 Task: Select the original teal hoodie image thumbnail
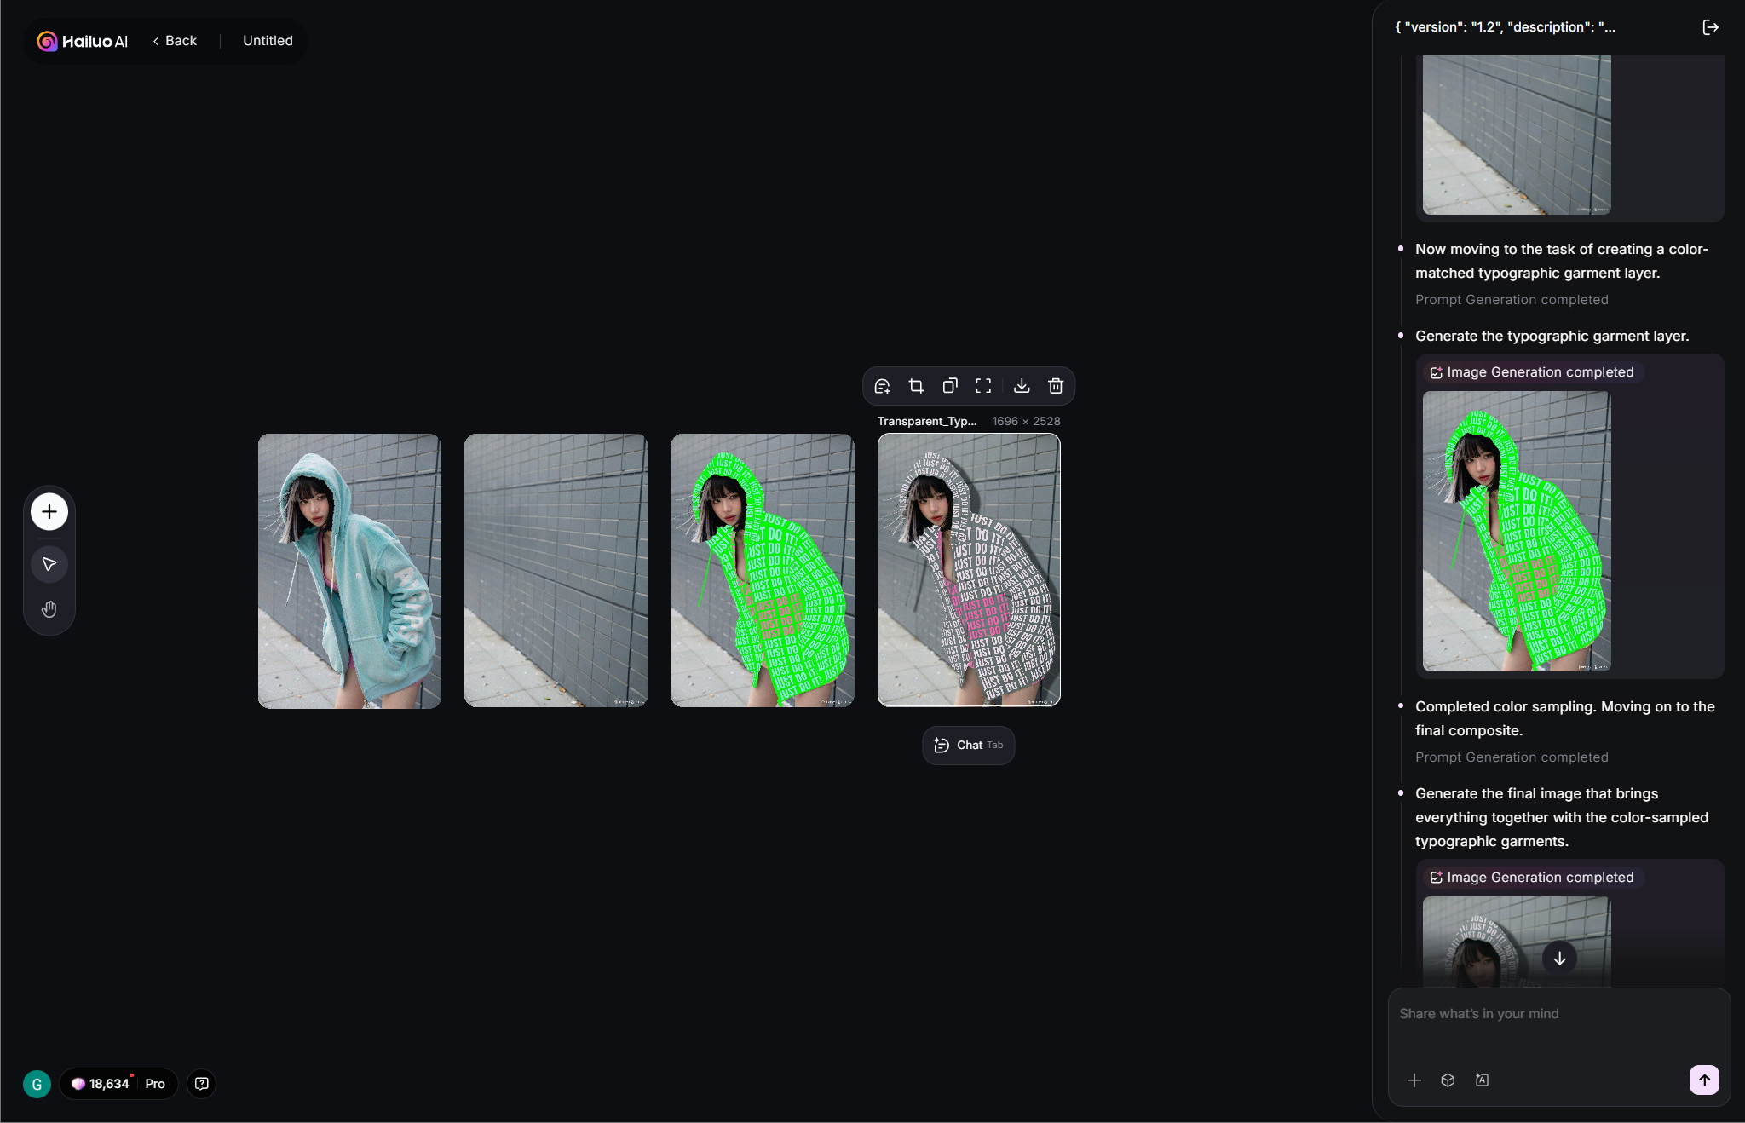click(x=349, y=571)
